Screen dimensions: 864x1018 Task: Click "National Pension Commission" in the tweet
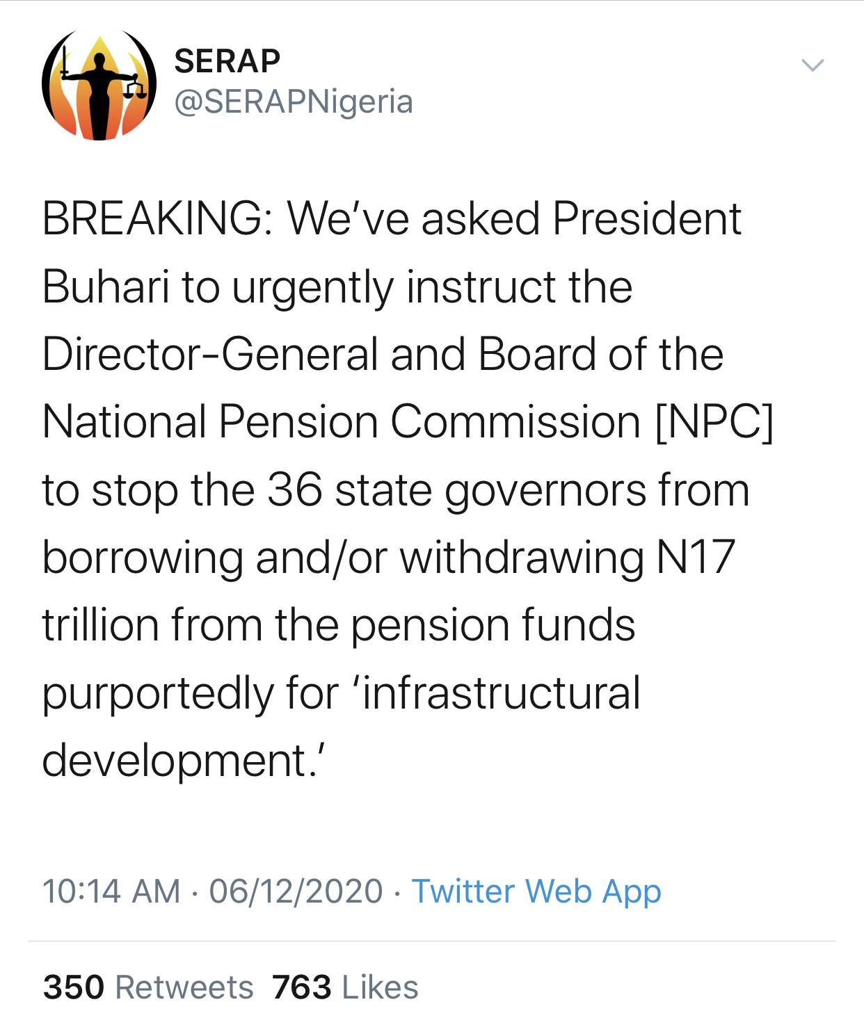pyautogui.click(x=341, y=422)
